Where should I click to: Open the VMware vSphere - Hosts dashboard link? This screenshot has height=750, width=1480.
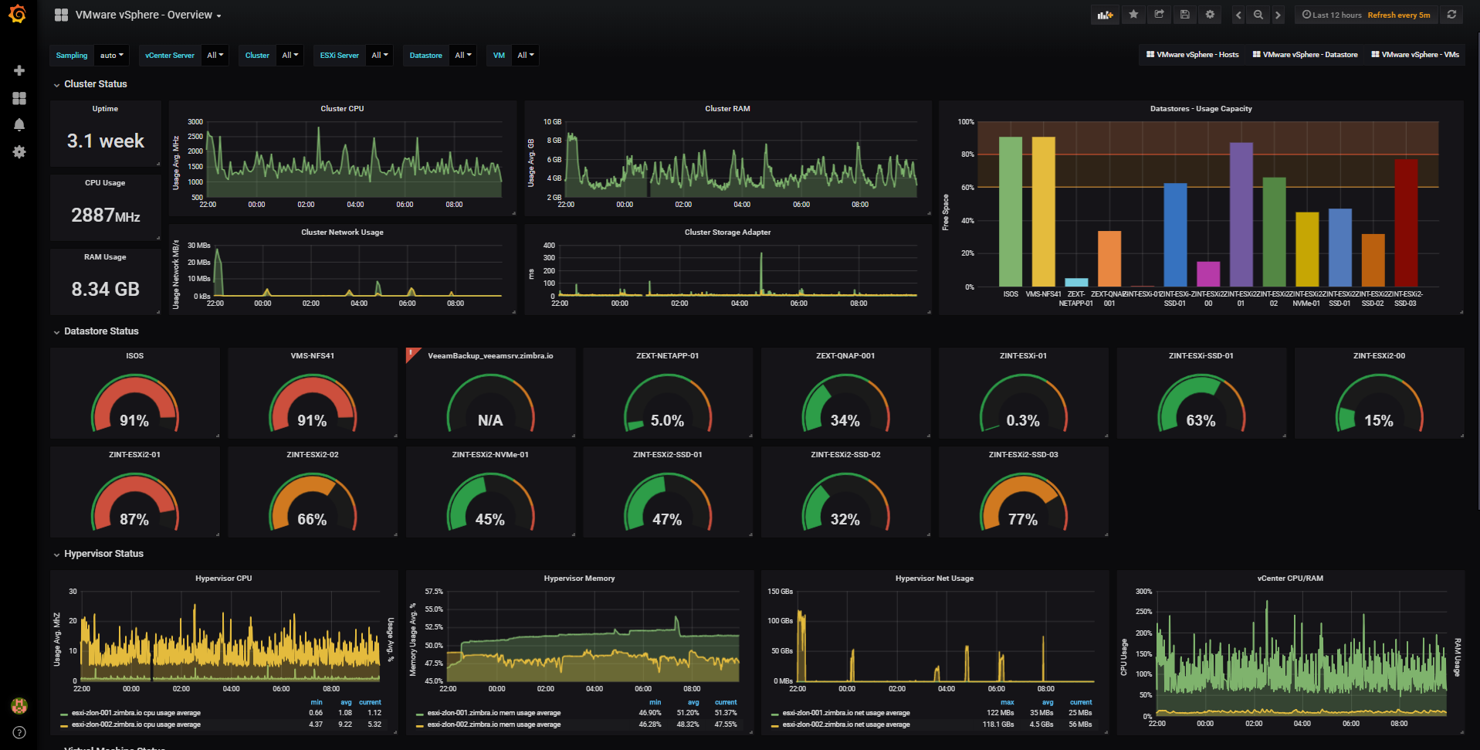1192,54
